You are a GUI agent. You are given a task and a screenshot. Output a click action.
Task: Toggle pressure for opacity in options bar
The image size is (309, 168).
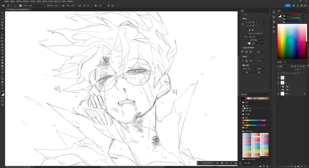(x=63, y=6)
